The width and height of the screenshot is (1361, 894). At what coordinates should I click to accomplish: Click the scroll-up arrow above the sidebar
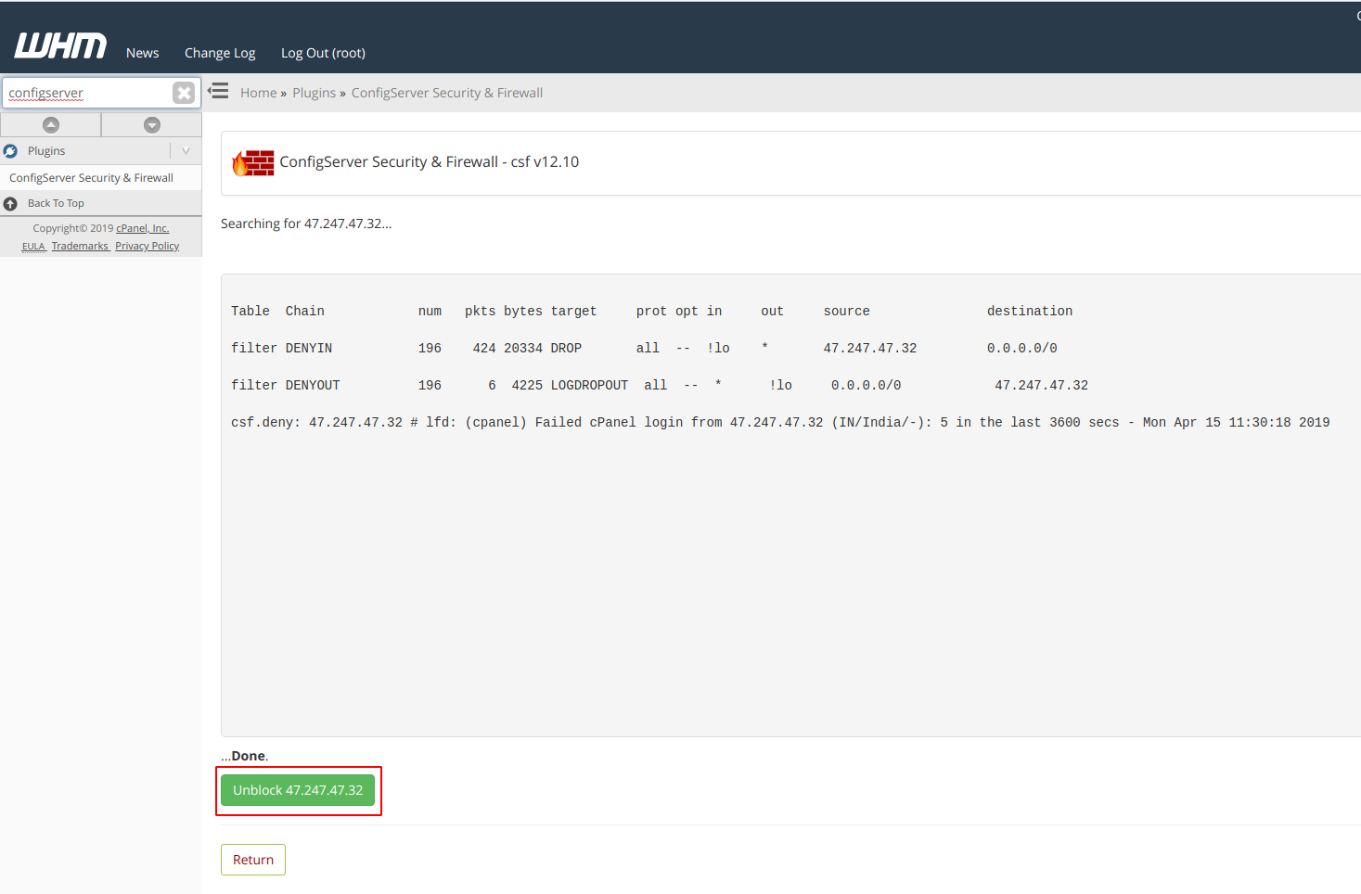50,123
